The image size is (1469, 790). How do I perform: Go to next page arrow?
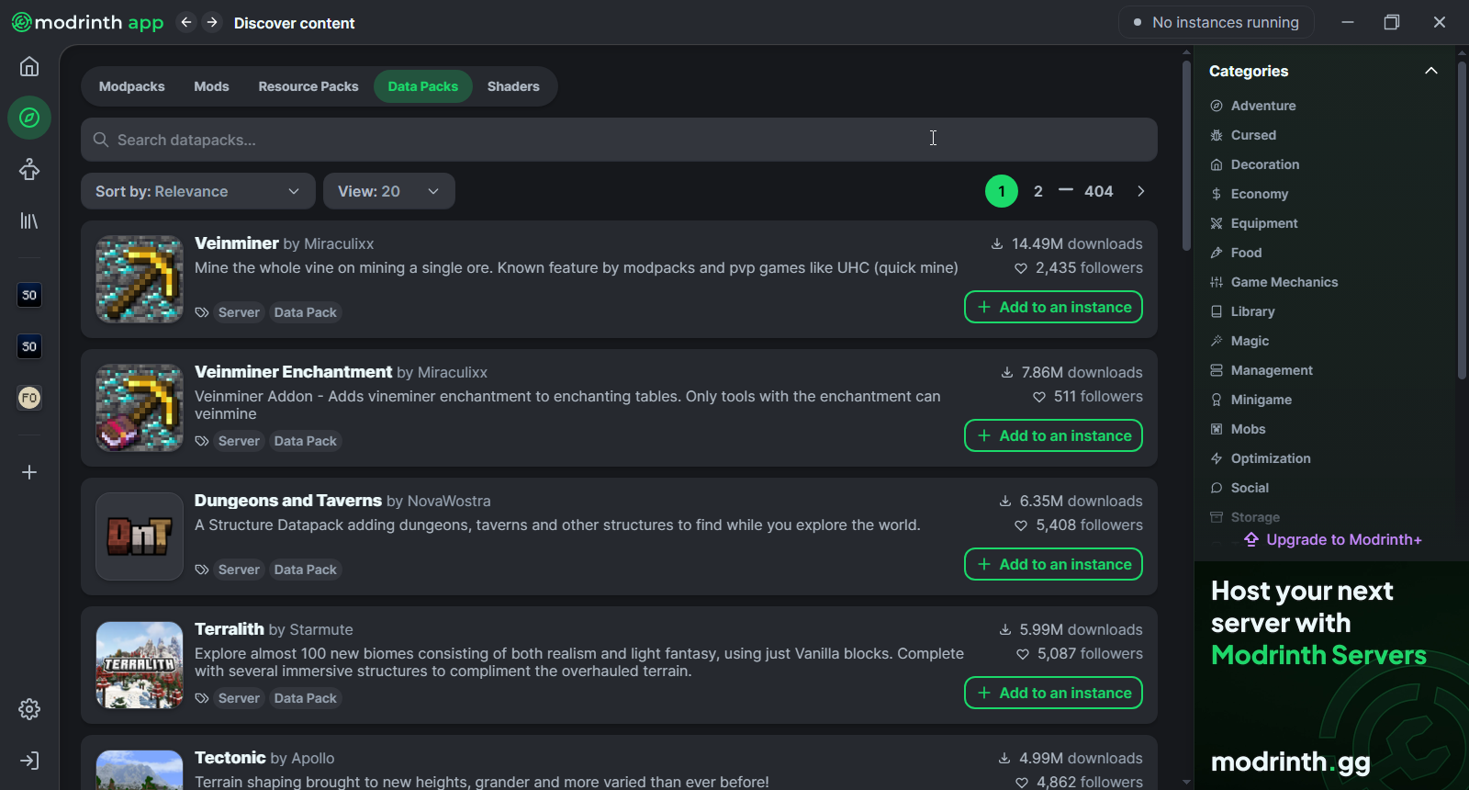[1141, 191]
